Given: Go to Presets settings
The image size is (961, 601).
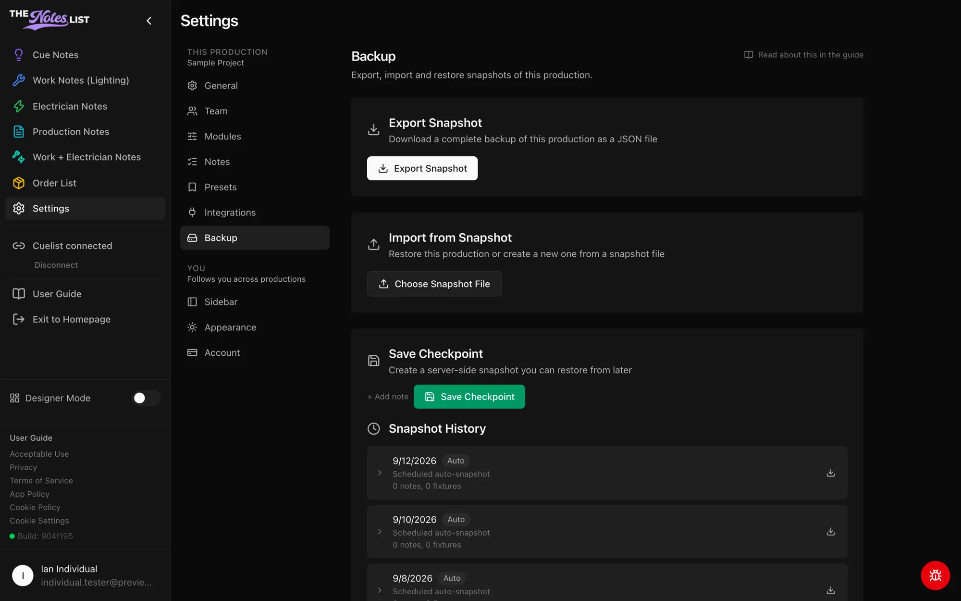Looking at the screenshot, I should (255, 187).
